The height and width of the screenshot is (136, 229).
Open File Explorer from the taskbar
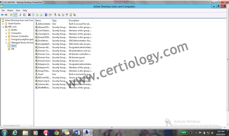point(25,133)
